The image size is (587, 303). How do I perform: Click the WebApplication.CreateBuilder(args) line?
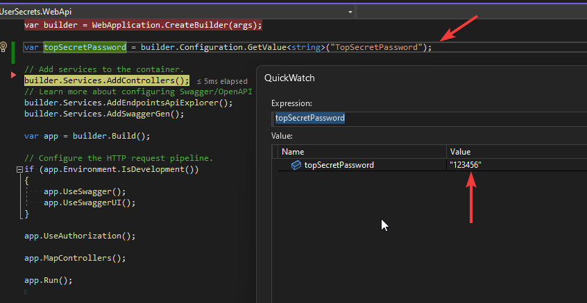[143, 25]
